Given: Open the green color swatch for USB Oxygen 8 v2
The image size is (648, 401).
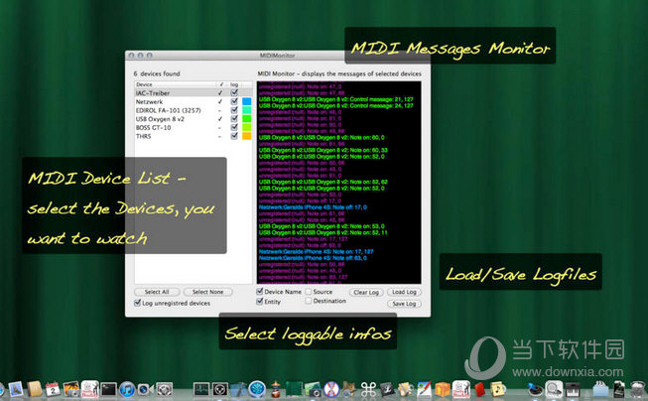Looking at the screenshot, I should 247,119.
